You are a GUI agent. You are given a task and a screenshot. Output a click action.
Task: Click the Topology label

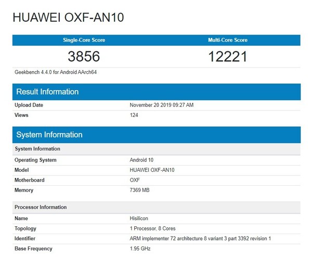pyautogui.click(x=25, y=229)
